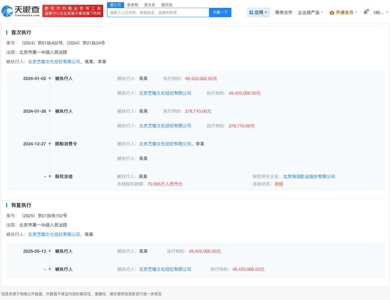Click the timeline dot beside 2024-01-02

point(49,78)
